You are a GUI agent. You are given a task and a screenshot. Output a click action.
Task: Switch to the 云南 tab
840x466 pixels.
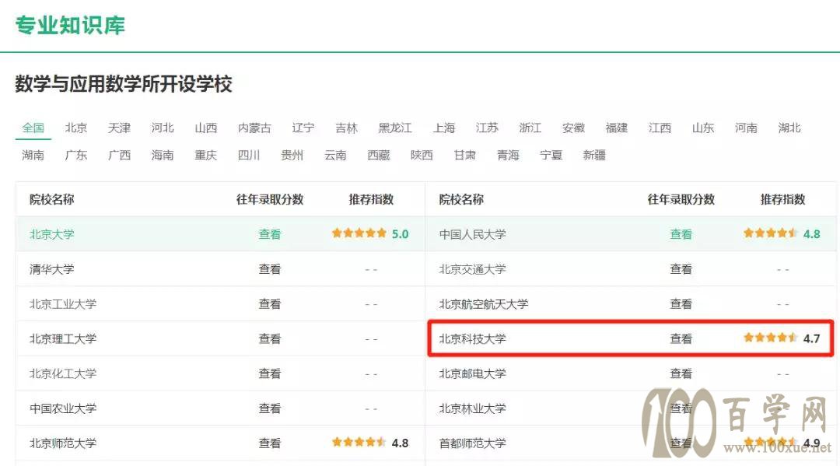[335, 156]
